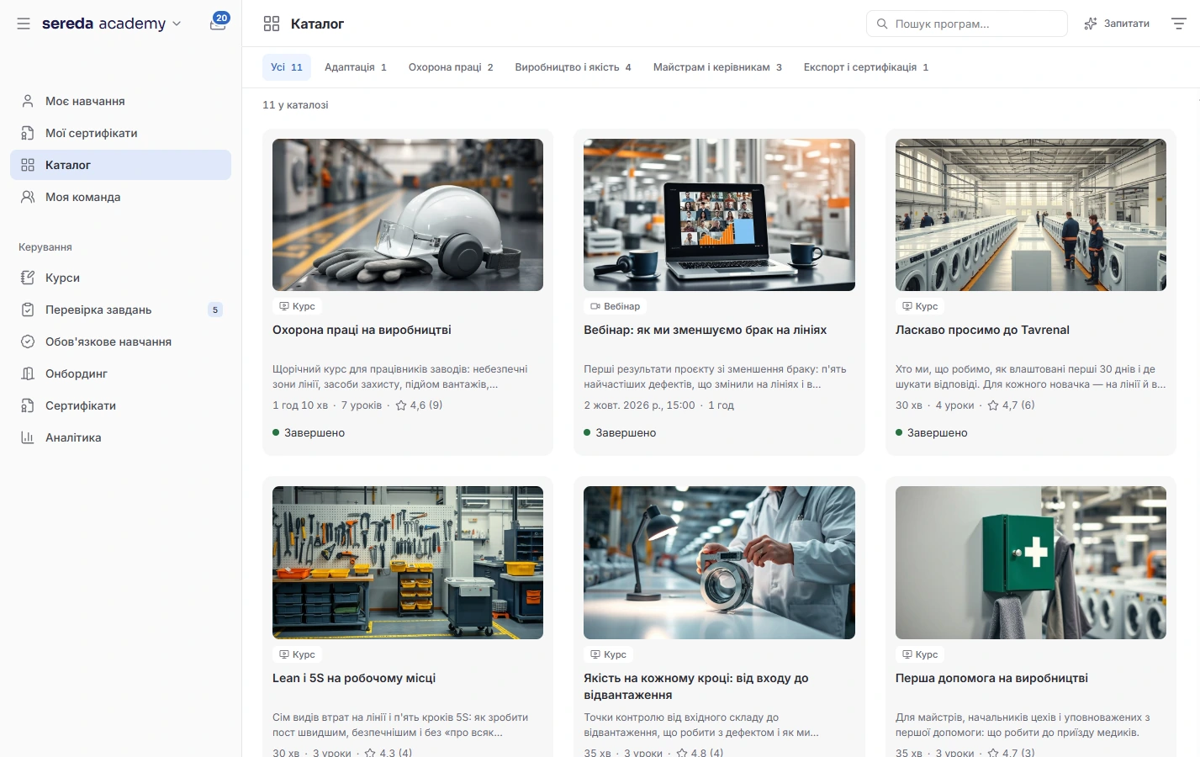Click the Мої сертифікати icon
Screen dimensions: 1200x757
tap(28, 133)
